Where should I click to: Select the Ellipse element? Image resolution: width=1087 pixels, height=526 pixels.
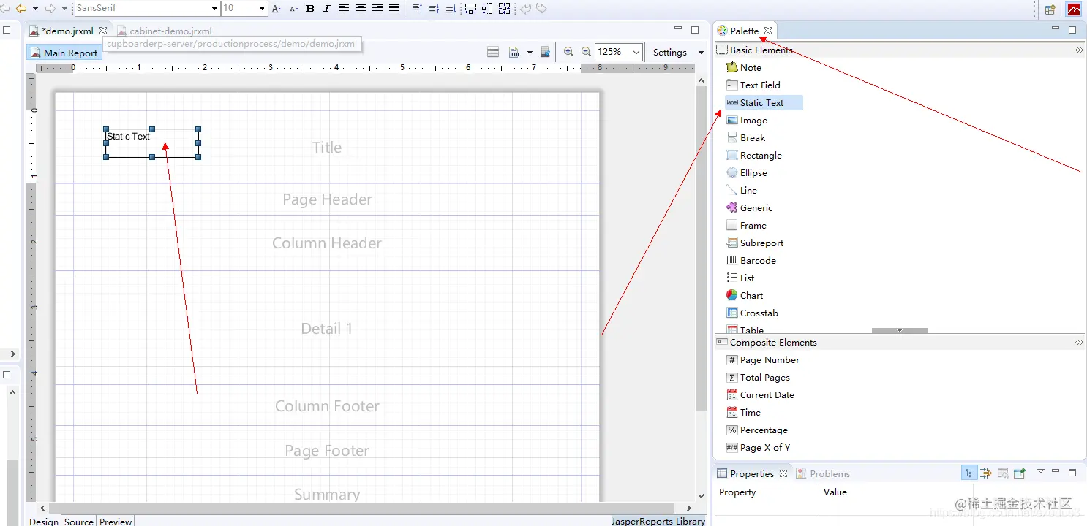(747, 173)
